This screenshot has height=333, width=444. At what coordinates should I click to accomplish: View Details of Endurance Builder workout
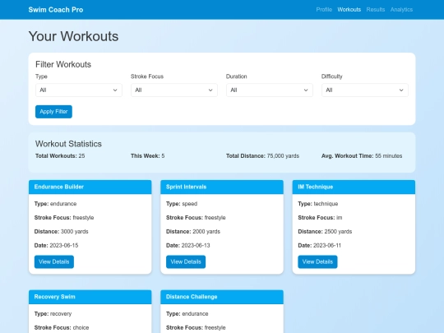pos(54,261)
